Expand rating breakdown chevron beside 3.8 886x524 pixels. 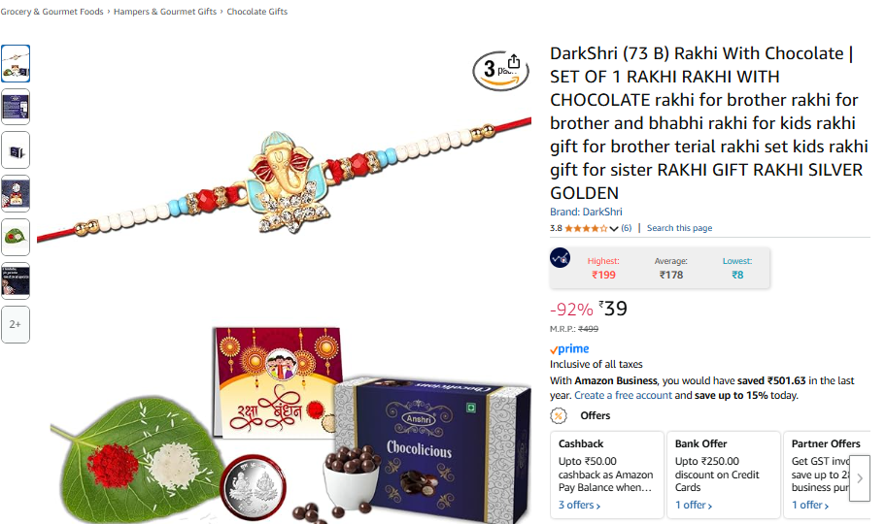point(614,228)
